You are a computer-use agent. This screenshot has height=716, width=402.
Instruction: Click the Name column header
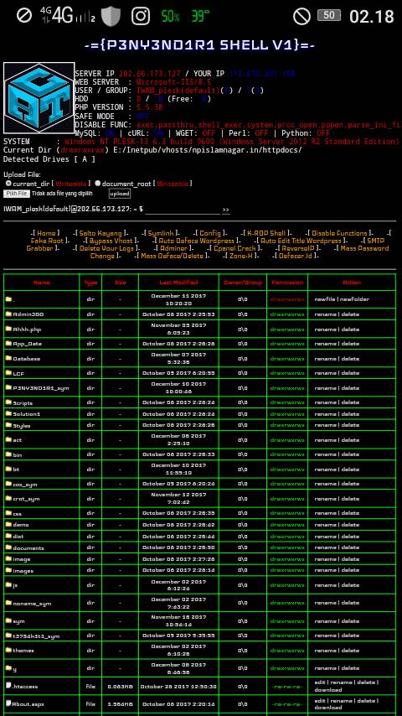tap(42, 283)
